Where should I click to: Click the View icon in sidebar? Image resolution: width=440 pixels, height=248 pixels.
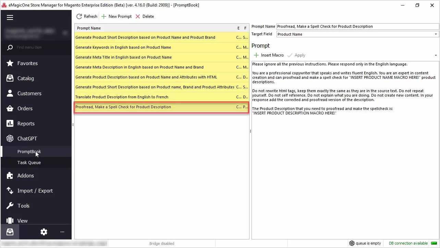(x=10, y=221)
